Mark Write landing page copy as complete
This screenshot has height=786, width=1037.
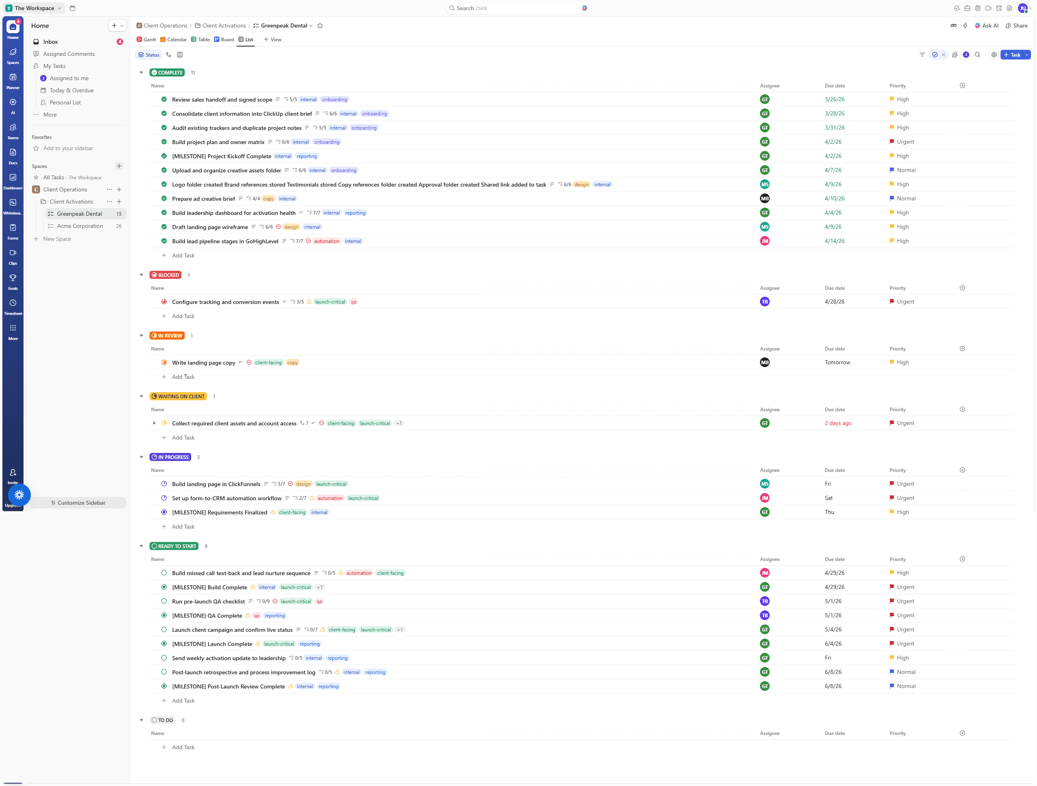click(x=164, y=362)
